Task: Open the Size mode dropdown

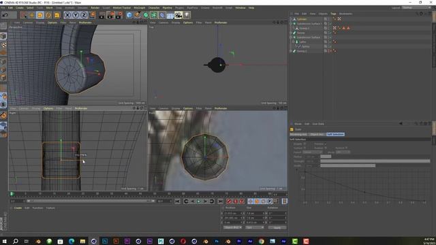Action: 254,227
